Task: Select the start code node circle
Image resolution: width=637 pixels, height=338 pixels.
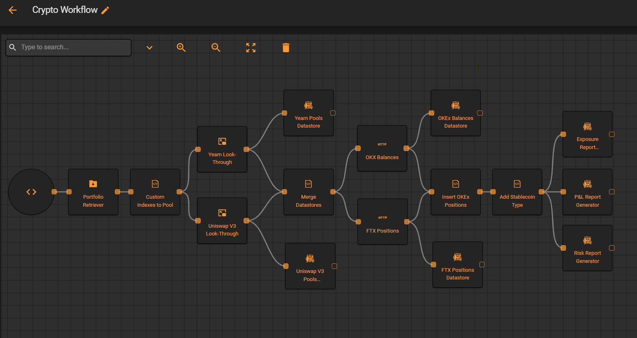Action: pos(31,192)
